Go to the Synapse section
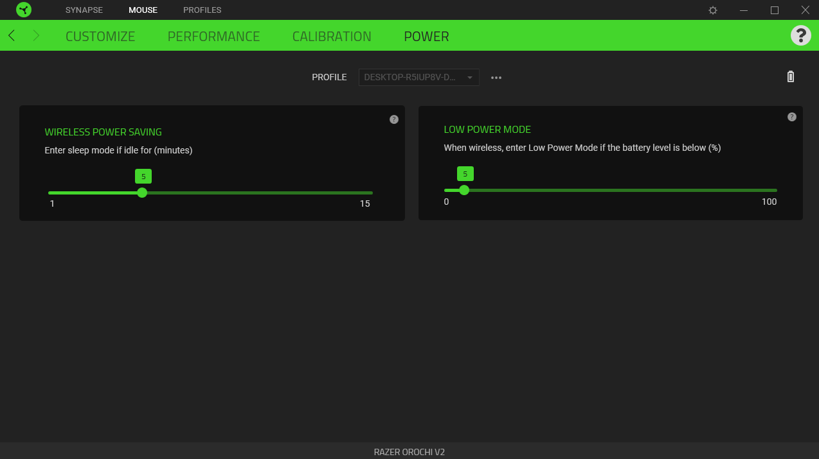 (x=84, y=10)
